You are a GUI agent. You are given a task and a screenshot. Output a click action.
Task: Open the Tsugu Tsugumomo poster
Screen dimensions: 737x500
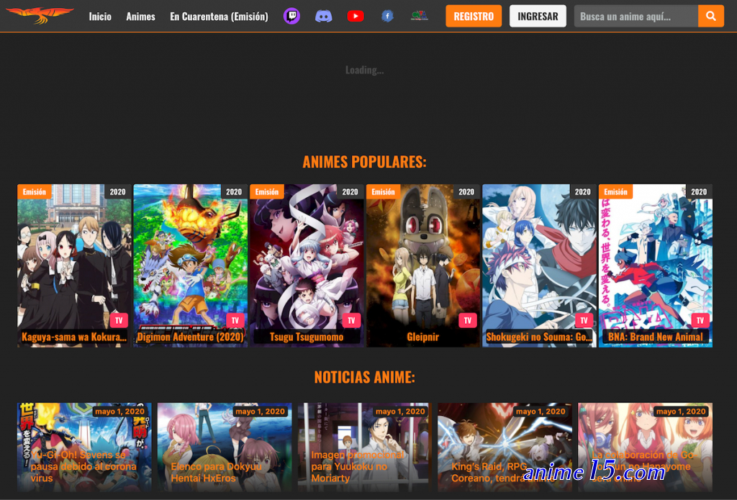tap(307, 265)
